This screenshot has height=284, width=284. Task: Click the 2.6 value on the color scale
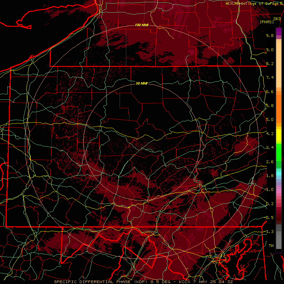[x=270, y=162]
